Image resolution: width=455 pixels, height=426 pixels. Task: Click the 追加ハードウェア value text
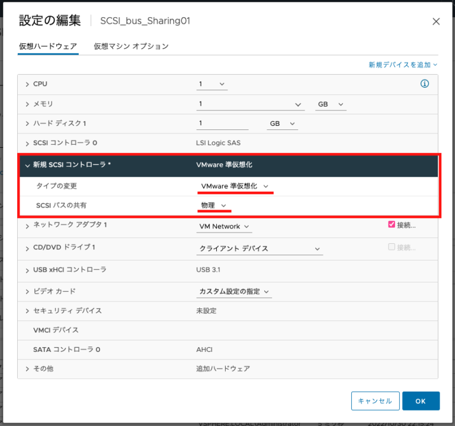click(223, 368)
